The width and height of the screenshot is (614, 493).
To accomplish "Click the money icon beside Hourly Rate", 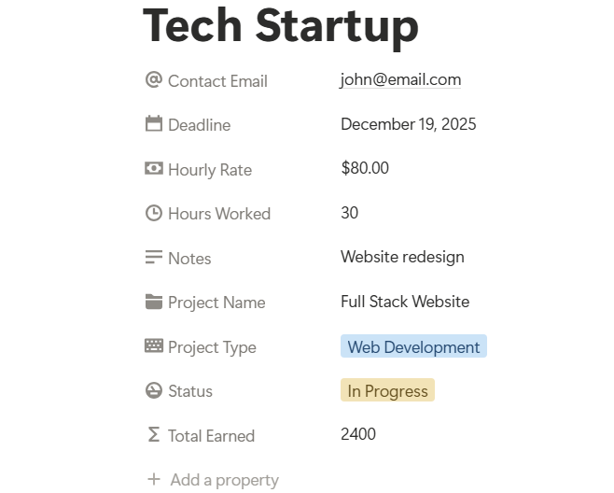I will tap(154, 169).
